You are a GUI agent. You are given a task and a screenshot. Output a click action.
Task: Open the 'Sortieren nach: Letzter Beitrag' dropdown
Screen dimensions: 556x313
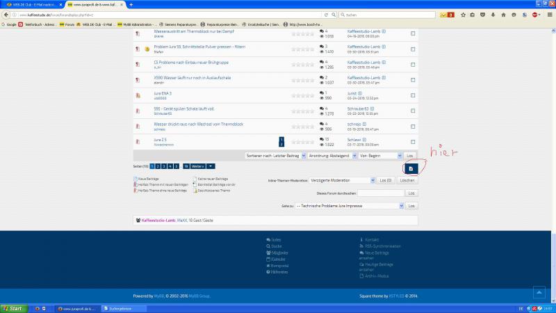pos(275,156)
